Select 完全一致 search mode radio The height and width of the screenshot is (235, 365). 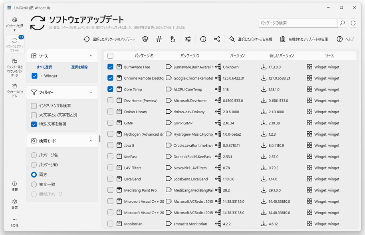[x=34, y=184]
